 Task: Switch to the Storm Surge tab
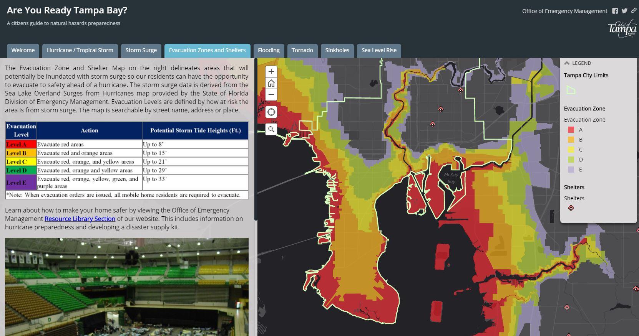[141, 50]
